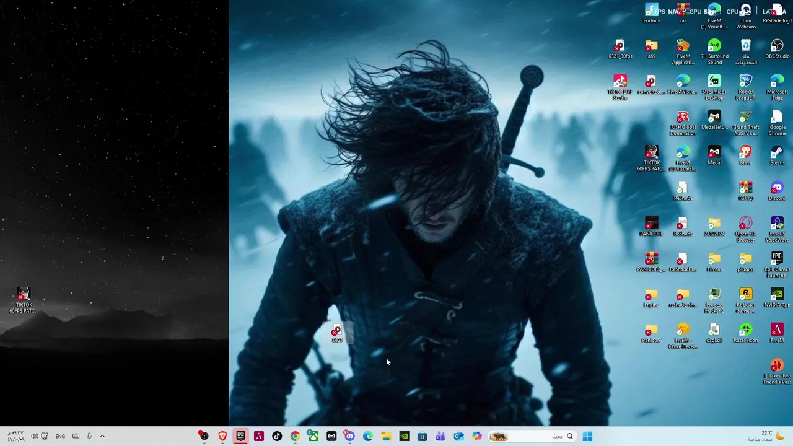Open Microsoft Edge desktop shortcut
This screenshot has height=446, width=793.
click(777, 88)
